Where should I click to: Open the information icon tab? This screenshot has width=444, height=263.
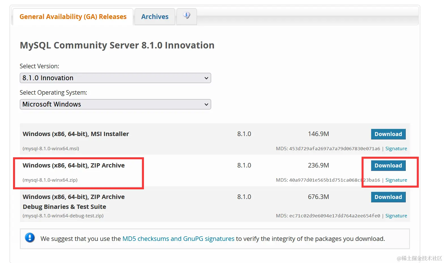[186, 16]
